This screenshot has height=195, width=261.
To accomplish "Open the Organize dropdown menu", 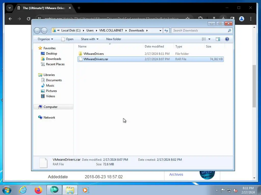I will click(x=45, y=39).
